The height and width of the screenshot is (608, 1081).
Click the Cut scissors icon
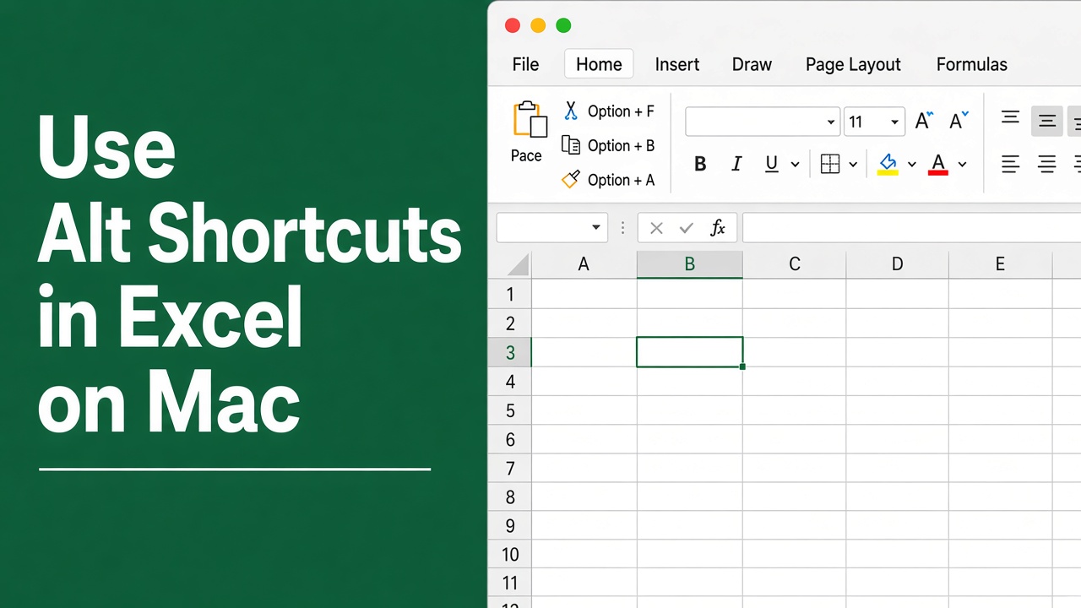571,111
